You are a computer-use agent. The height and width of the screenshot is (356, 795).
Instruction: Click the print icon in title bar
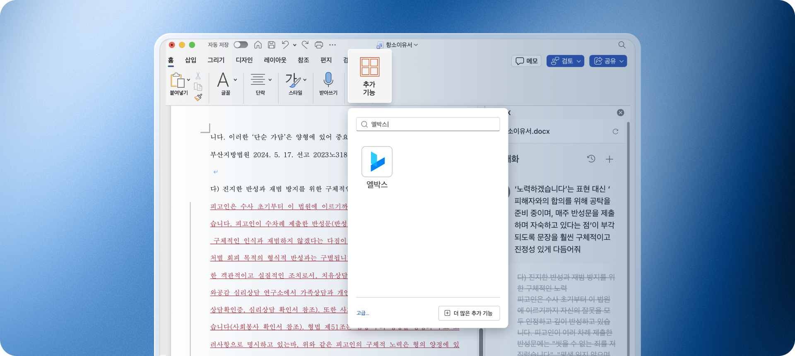pos(319,45)
